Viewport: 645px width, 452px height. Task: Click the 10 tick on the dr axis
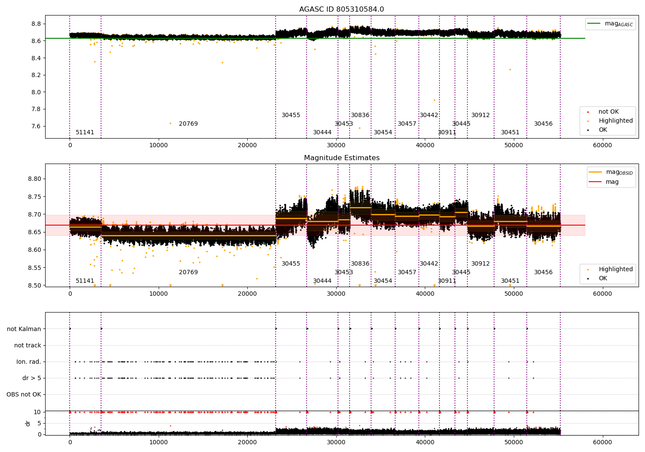(37, 412)
